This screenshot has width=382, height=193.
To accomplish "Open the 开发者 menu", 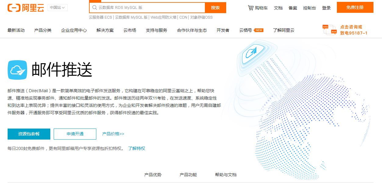I will 223,30.
